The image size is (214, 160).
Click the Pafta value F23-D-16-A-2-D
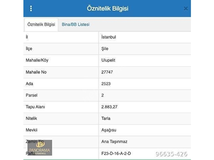click(116, 153)
